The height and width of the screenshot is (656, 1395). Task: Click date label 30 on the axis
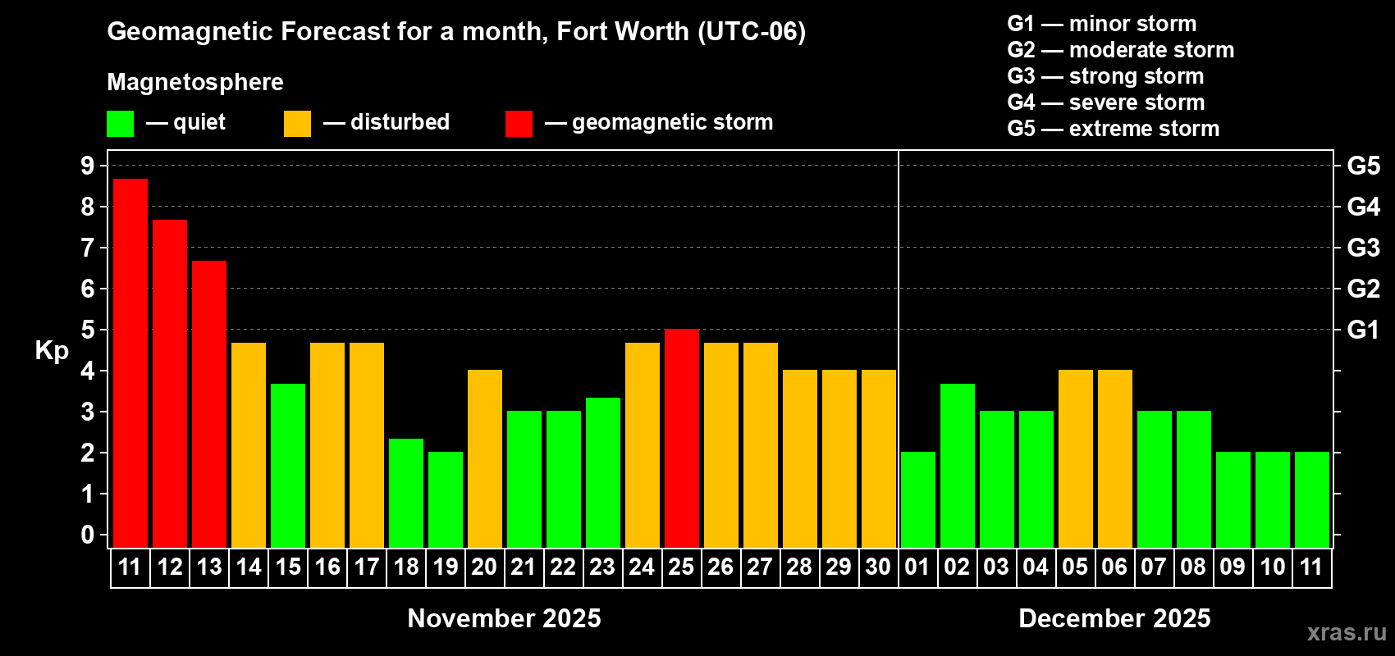(878, 567)
